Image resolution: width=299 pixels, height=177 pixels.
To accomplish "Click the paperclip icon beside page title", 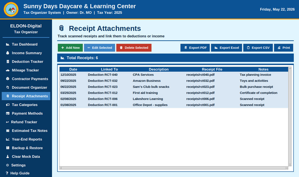I will click(x=61, y=28).
